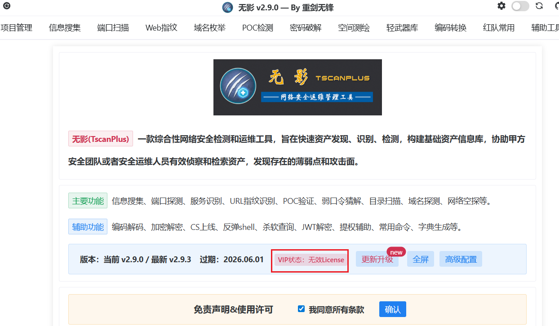Click the green 主要功能 tag
Screen dimensions: 559x326
coord(88,201)
